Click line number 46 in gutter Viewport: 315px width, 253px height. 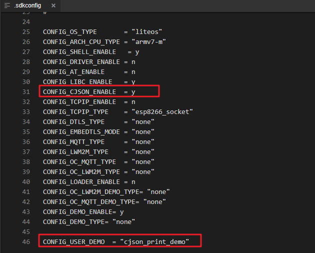[26, 241]
